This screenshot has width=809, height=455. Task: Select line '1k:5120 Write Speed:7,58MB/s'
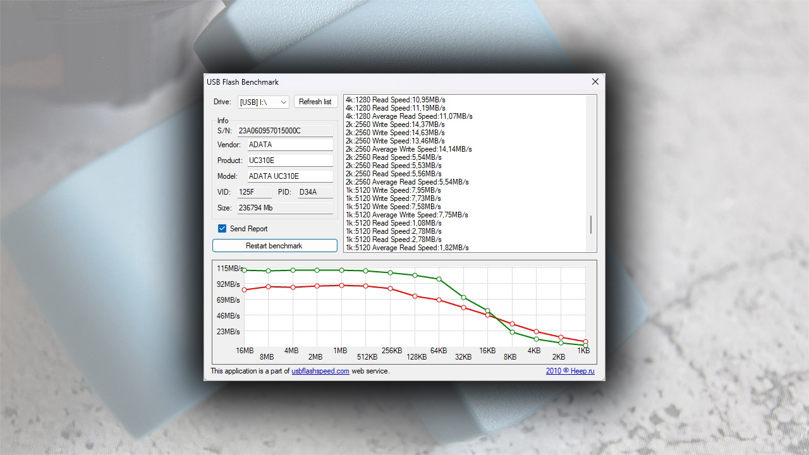393,207
